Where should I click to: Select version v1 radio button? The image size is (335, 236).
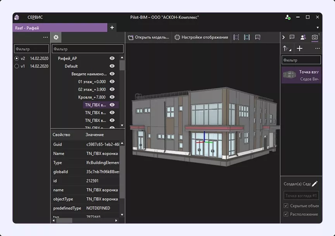(x=17, y=66)
